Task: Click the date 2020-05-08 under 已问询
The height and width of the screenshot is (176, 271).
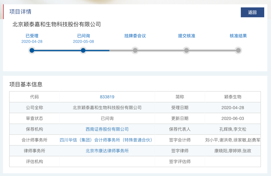Action: click(83, 41)
